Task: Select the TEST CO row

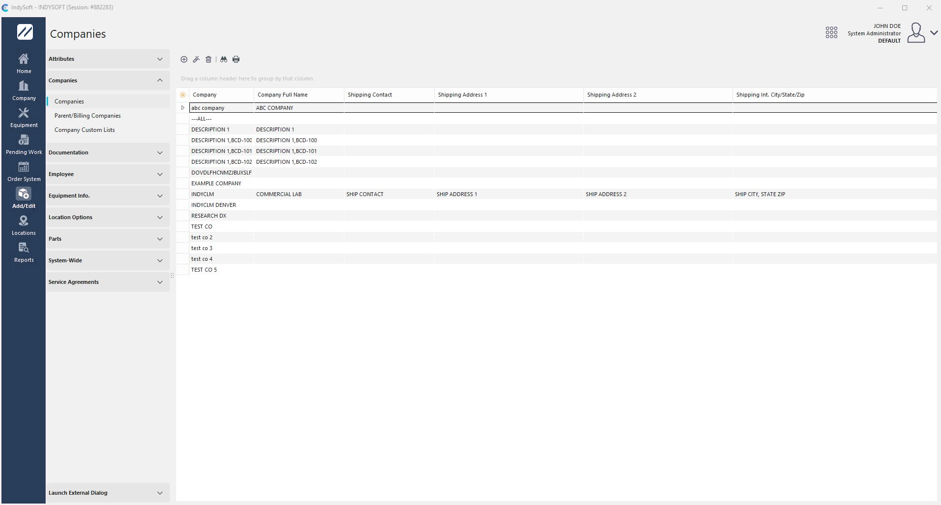Action: pos(563,227)
